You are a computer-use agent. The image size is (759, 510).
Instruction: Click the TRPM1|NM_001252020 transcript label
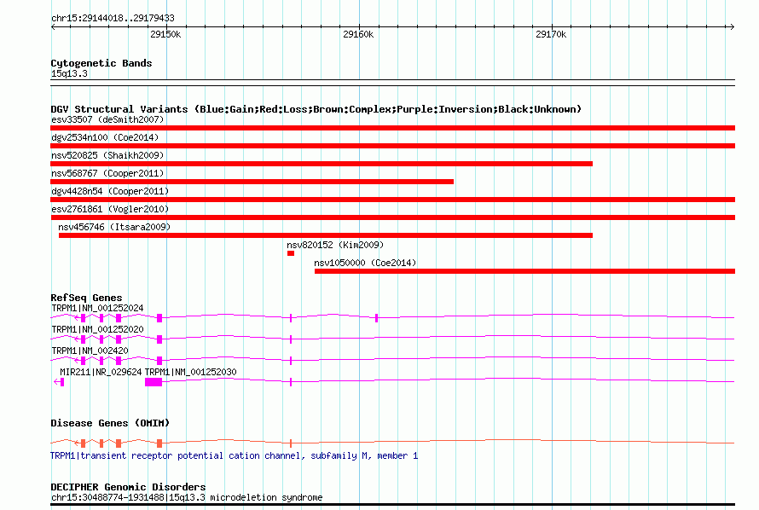[97, 329]
